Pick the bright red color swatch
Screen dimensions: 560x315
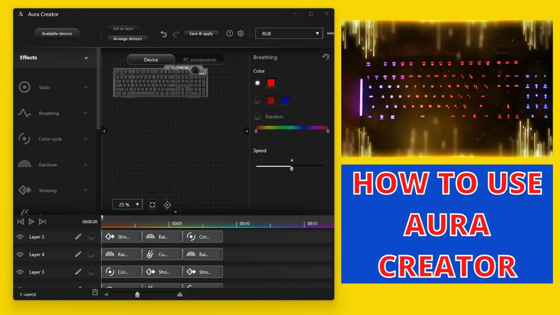click(x=271, y=83)
